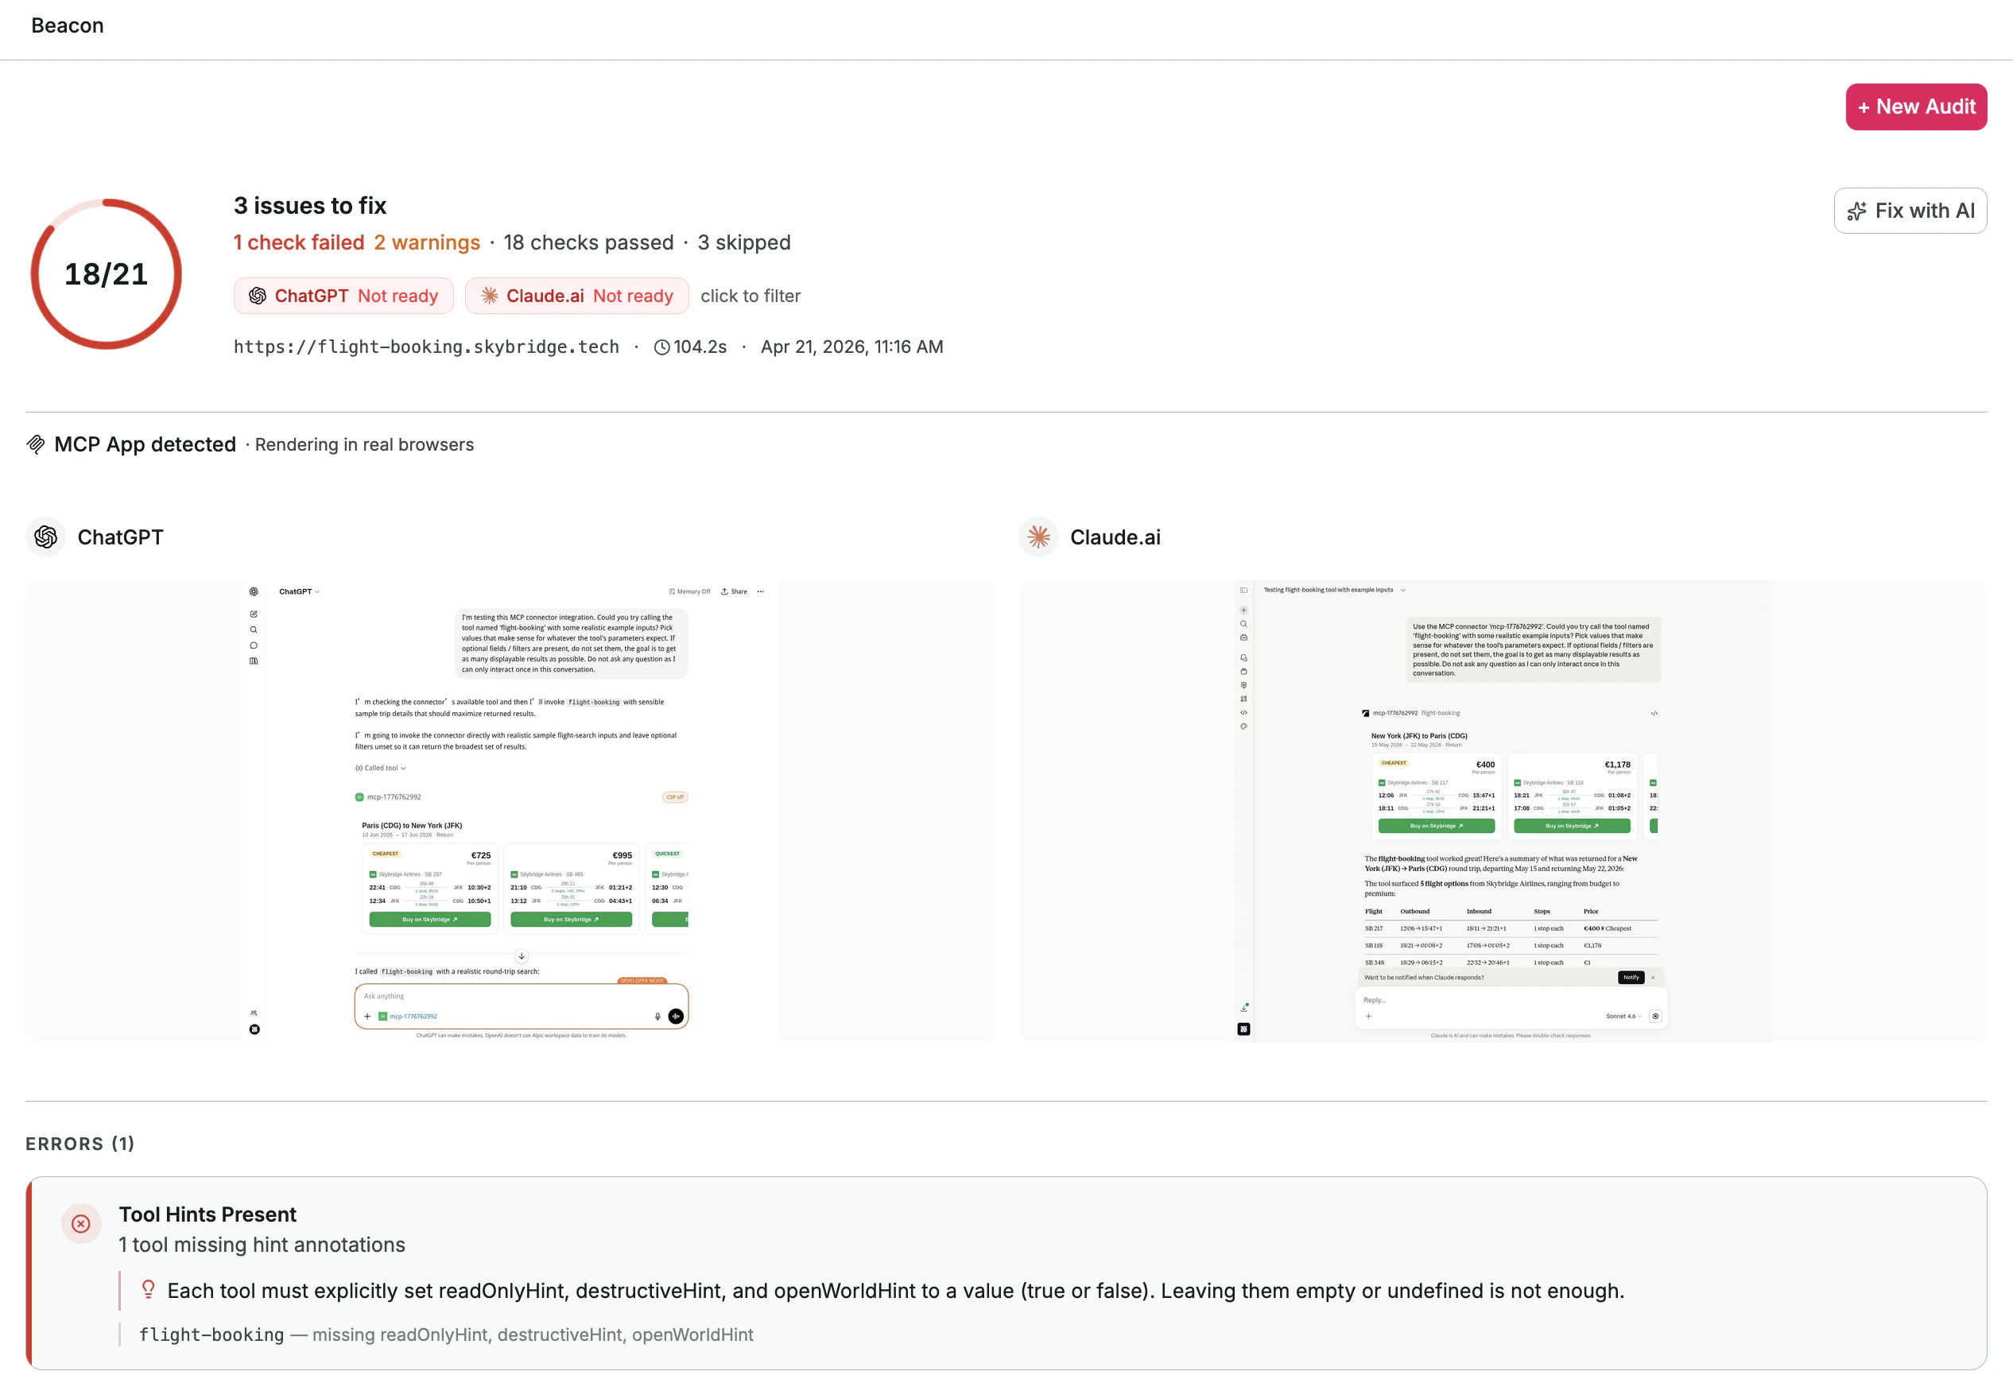This screenshot has width=2013, height=1383.
Task: Open the ChatGPT model selector dropdown
Action: coord(299,592)
